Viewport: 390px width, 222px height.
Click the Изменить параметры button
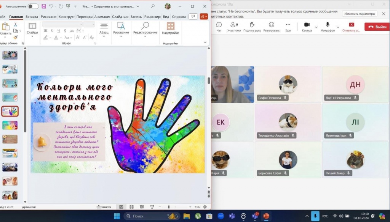coord(360,14)
